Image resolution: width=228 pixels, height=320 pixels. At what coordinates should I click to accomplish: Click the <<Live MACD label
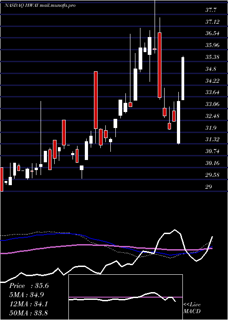[x=192, y=308]
